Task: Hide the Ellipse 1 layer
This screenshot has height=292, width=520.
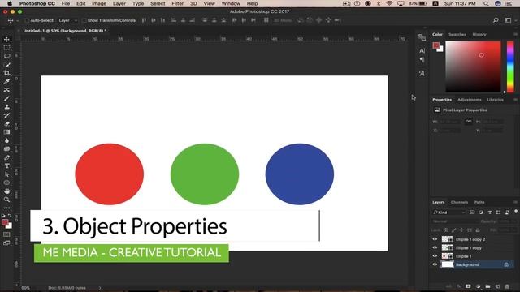Action: pos(435,256)
